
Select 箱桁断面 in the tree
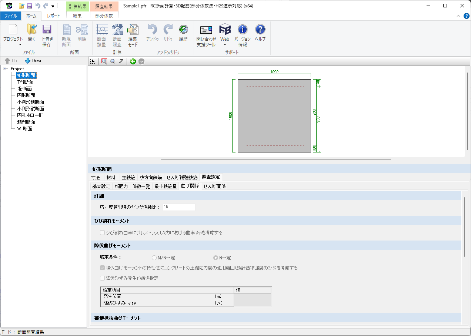pos(26,122)
